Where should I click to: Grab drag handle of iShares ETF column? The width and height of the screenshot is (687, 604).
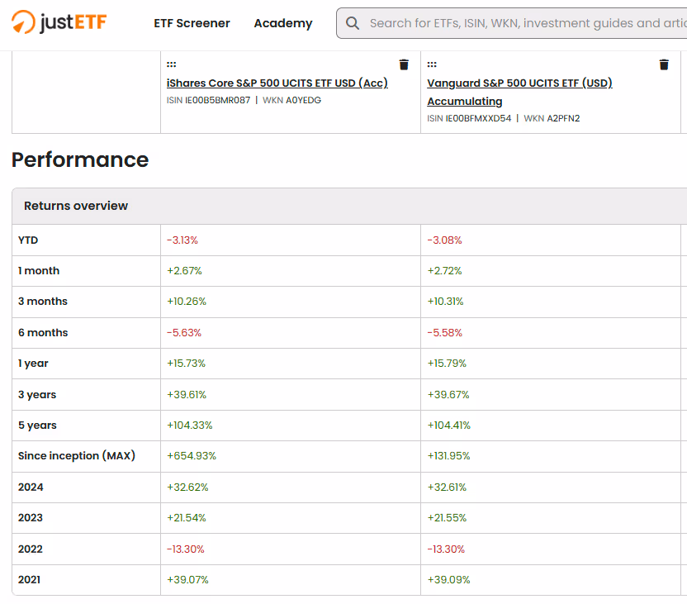click(x=171, y=64)
